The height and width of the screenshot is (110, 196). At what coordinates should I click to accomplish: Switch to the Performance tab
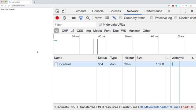click(x=153, y=11)
